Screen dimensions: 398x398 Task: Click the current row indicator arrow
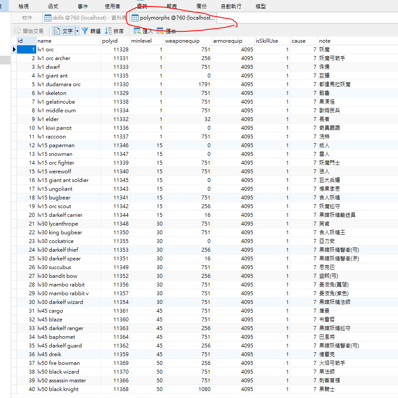(14, 50)
